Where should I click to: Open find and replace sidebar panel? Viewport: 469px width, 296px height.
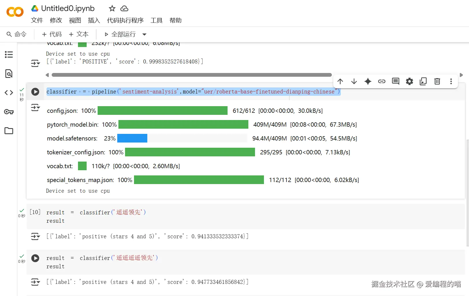[9, 74]
